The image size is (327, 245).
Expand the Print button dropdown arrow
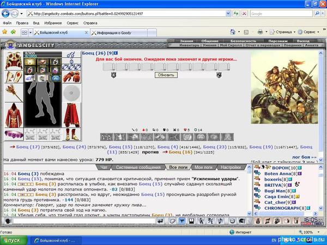(x=266, y=32)
